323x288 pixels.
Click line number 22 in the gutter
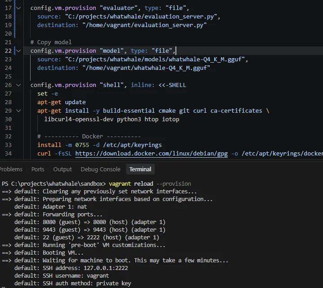[x=8, y=51]
